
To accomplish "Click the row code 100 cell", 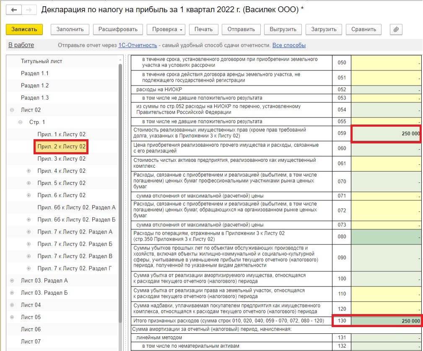I will click(x=342, y=279).
